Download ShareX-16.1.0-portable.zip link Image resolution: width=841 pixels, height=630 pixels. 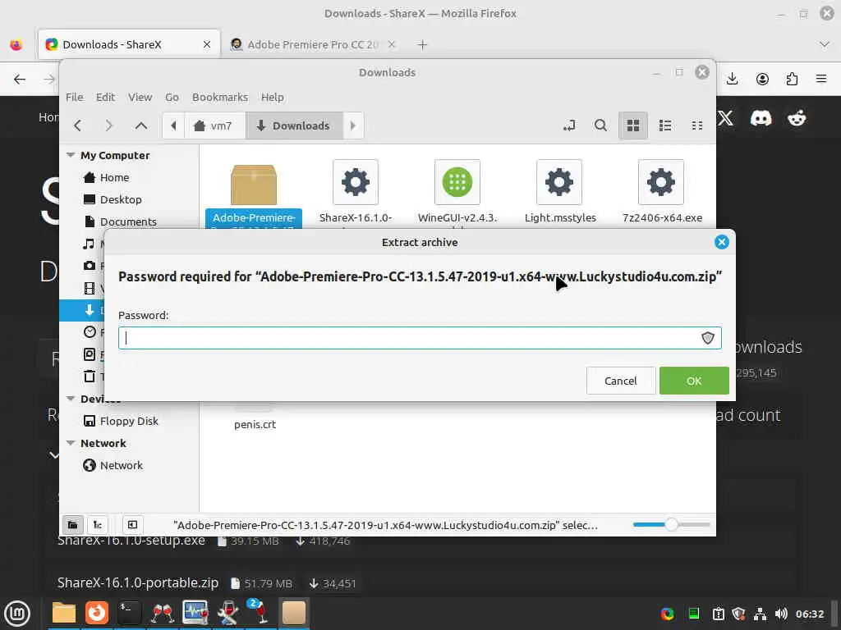(x=138, y=583)
